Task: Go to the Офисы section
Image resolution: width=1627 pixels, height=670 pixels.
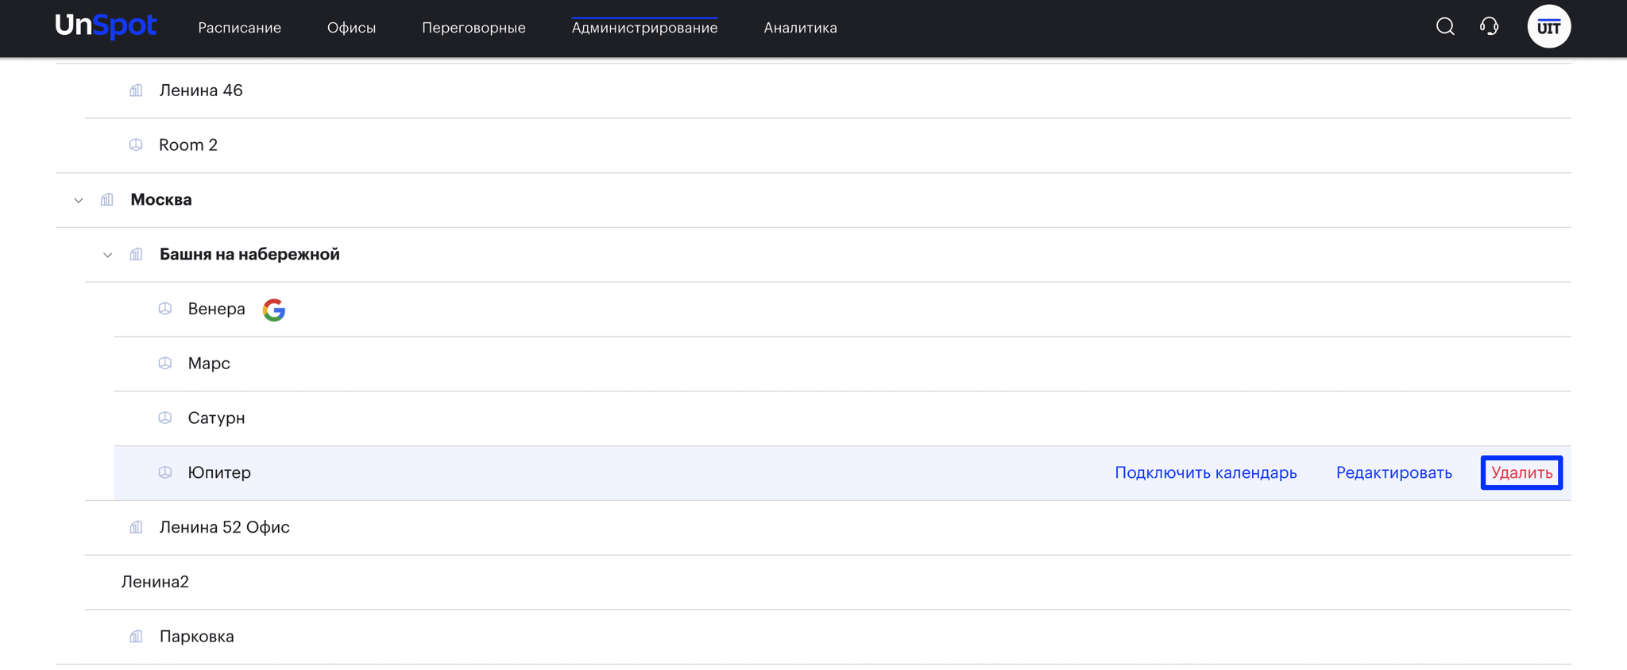Action: click(x=351, y=28)
